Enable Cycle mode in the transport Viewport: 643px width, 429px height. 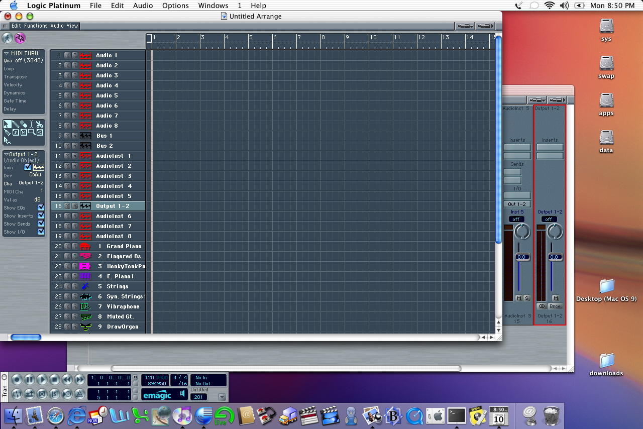coord(17,394)
